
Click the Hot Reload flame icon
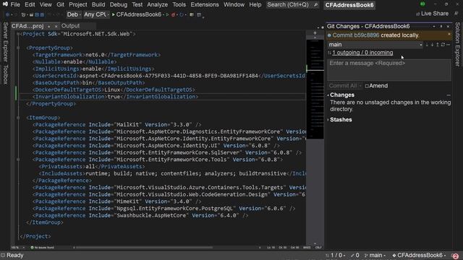[x=174, y=14]
